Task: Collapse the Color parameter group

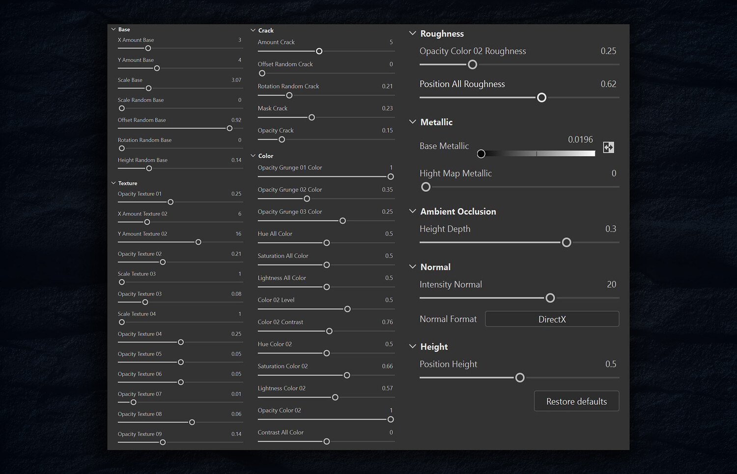Action: coord(253,156)
